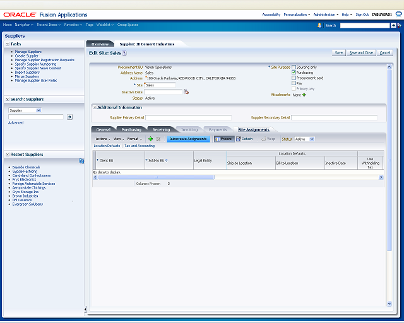Collapse the Tasks panel
This screenshot has width=404, height=323.
8,44
